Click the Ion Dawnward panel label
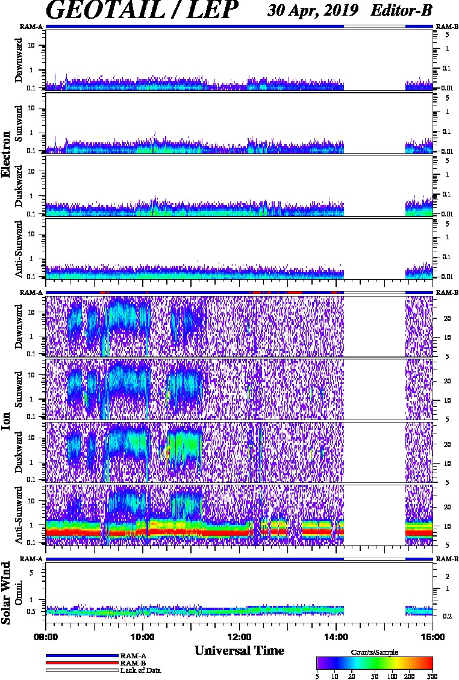 pyautogui.click(x=19, y=327)
